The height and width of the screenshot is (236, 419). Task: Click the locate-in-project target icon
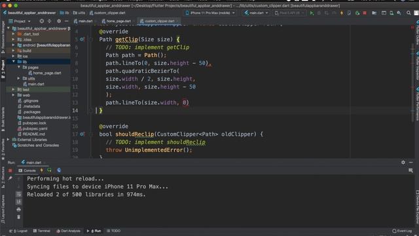[42, 21]
